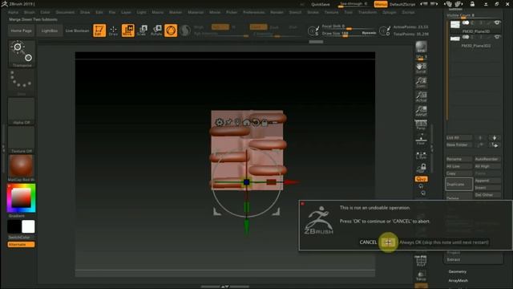Click the greyed sculptris sphere icon
The width and height of the screenshot is (513, 289).
[x=185, y=31]
